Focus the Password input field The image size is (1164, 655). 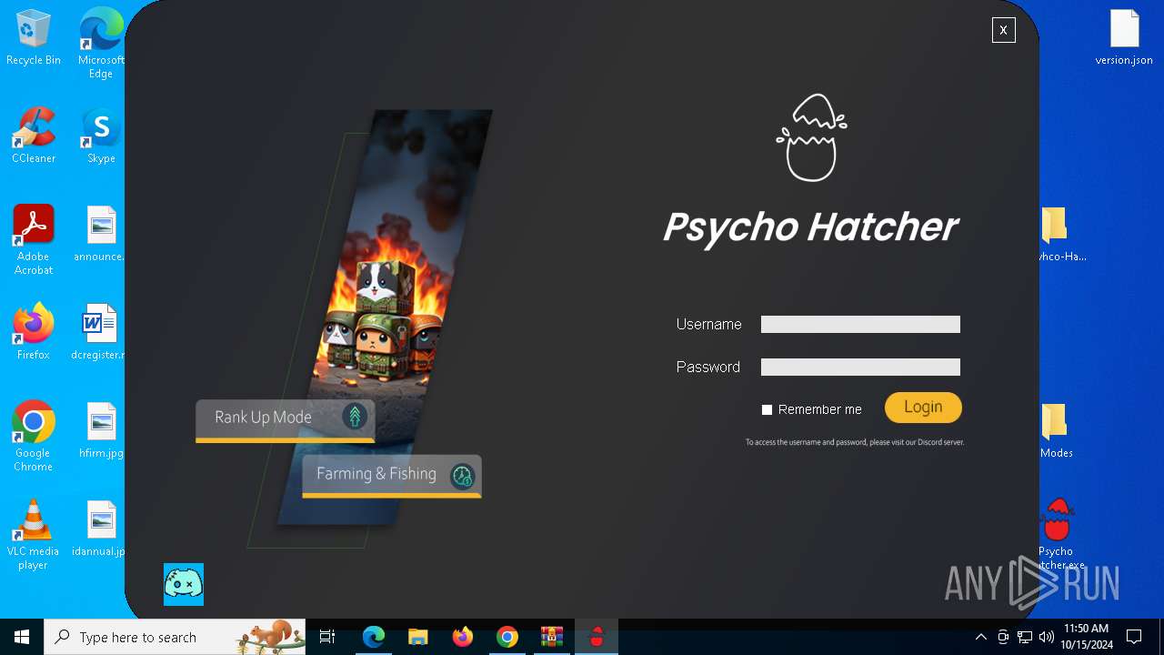click(860, 368)
